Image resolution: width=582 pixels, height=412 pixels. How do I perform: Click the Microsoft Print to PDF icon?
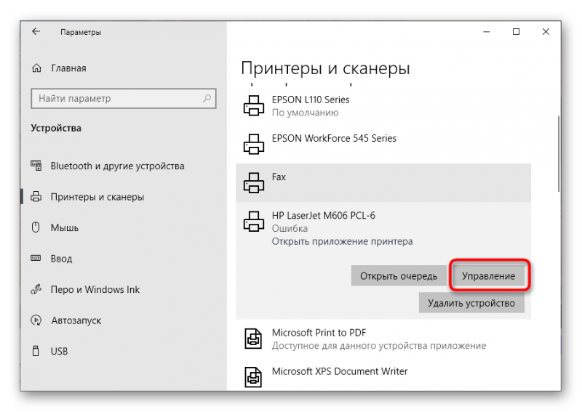point(253,339)
